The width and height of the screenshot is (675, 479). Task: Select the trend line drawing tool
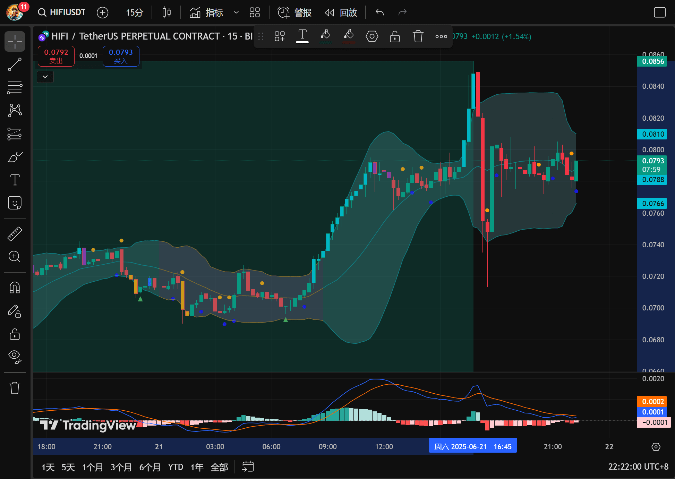(x=15, y=65)
